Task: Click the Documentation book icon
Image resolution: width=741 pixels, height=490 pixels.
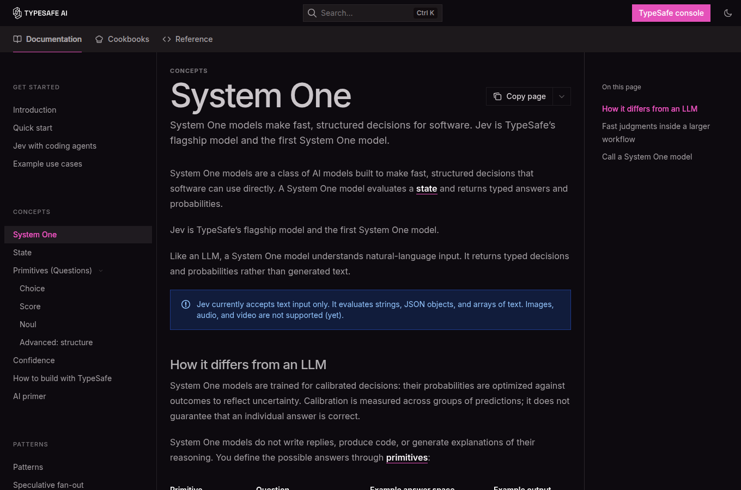Action: [x=17, y=39]
